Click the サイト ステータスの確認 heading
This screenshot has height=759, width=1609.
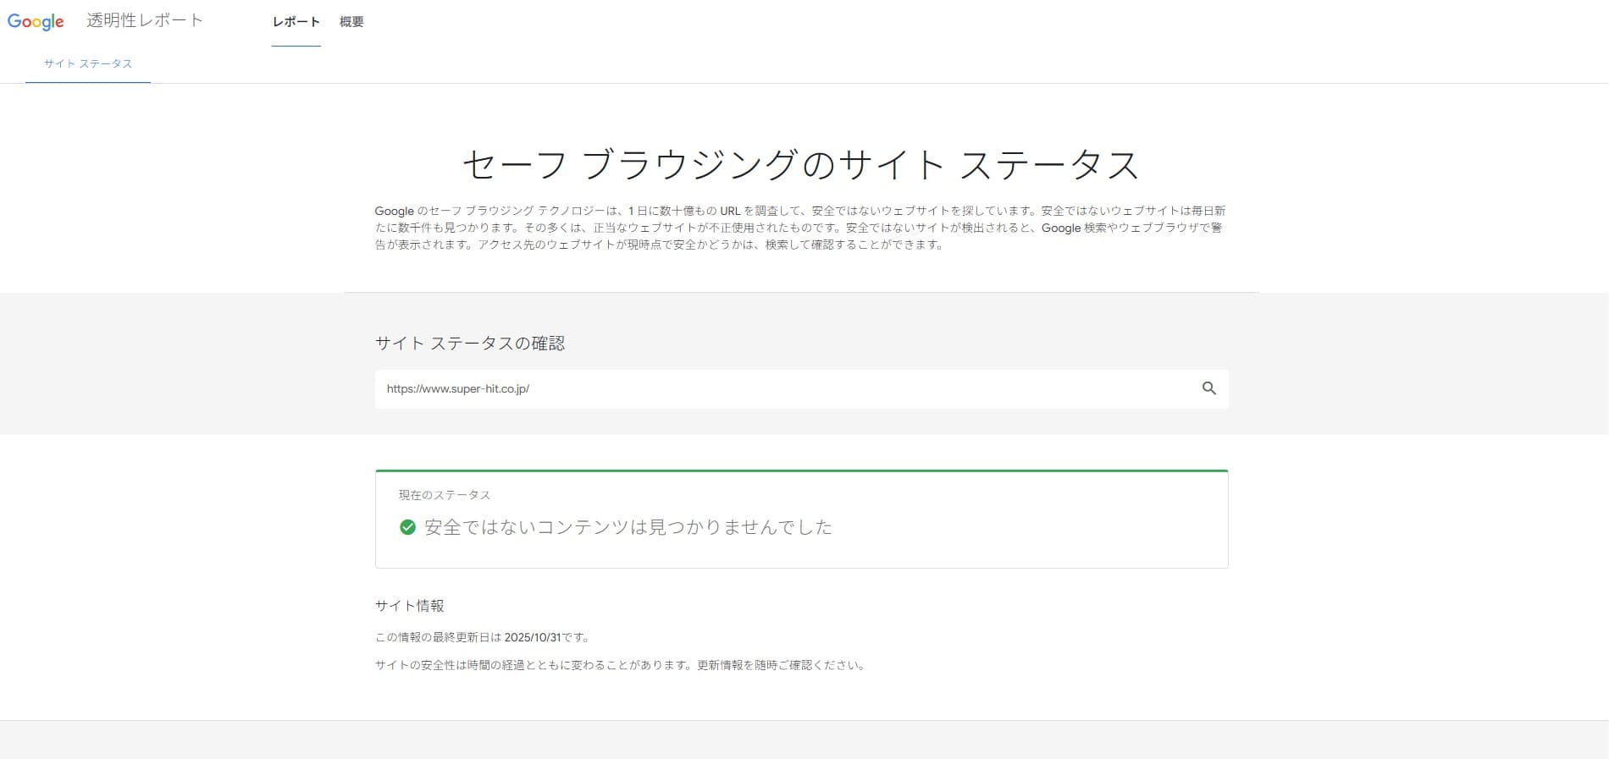tap(470, 344)
